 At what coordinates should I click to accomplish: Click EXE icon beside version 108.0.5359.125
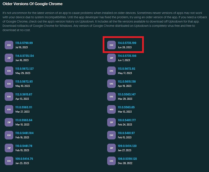(111, 161)
